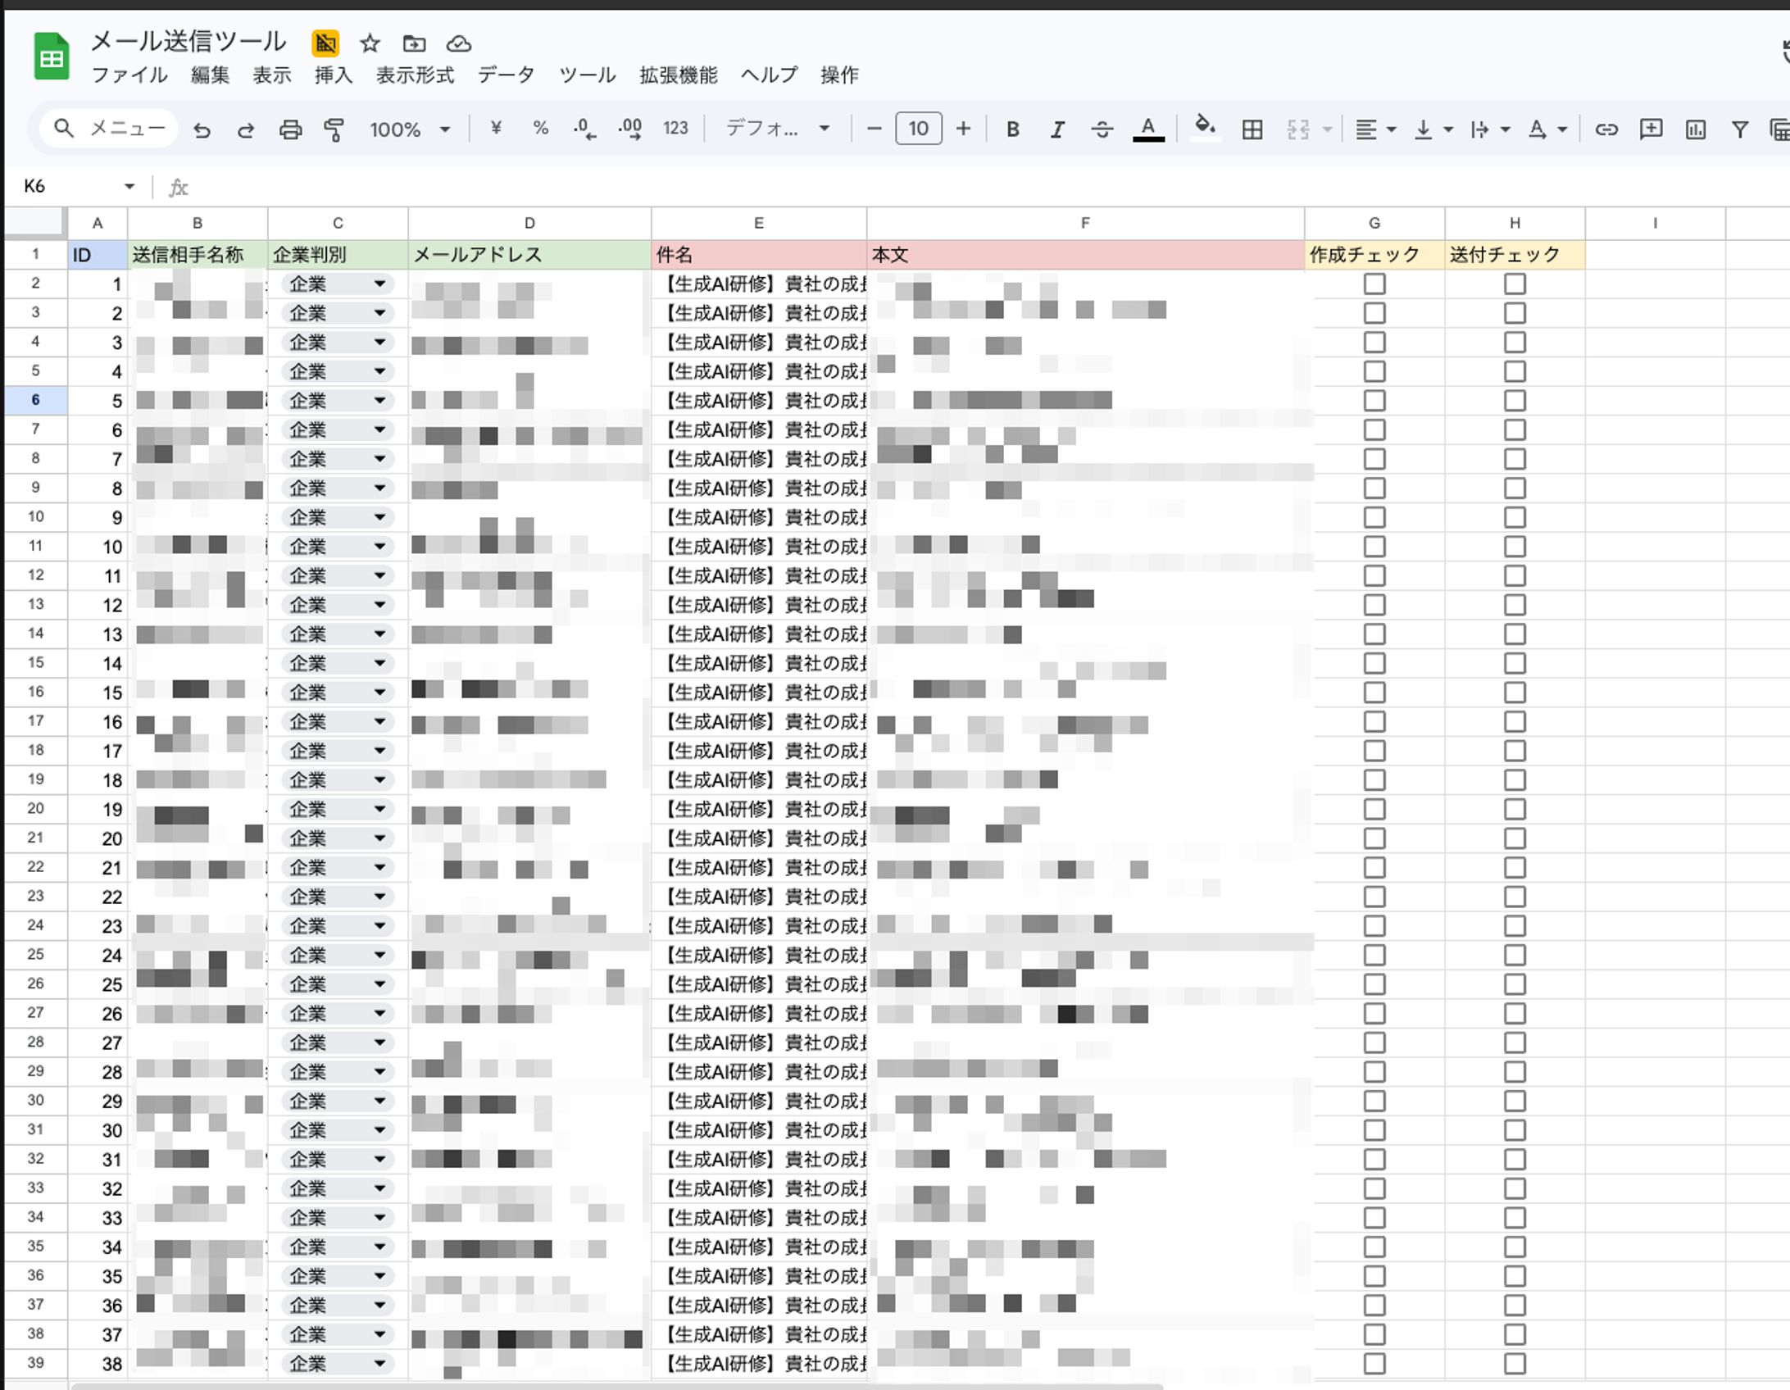Increase font size with plus button
Image resolution: width=1790 pixels, height=1390 pixels.
(x=963, y=129)
